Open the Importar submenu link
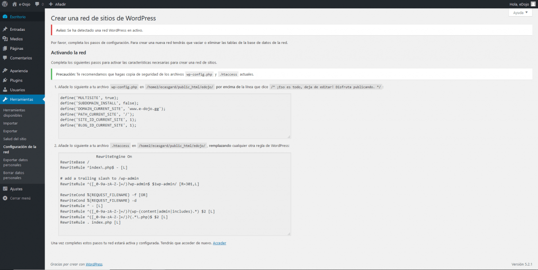 [10, 124]
